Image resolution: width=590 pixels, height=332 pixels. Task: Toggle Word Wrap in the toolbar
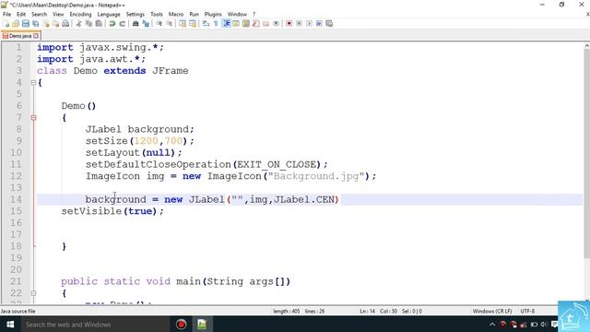(206, 23)
